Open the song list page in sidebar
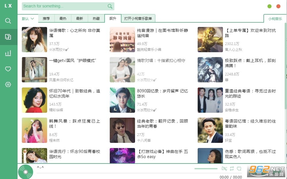The height and width of the screenshot is (179, 287). [x=8, y=37]
